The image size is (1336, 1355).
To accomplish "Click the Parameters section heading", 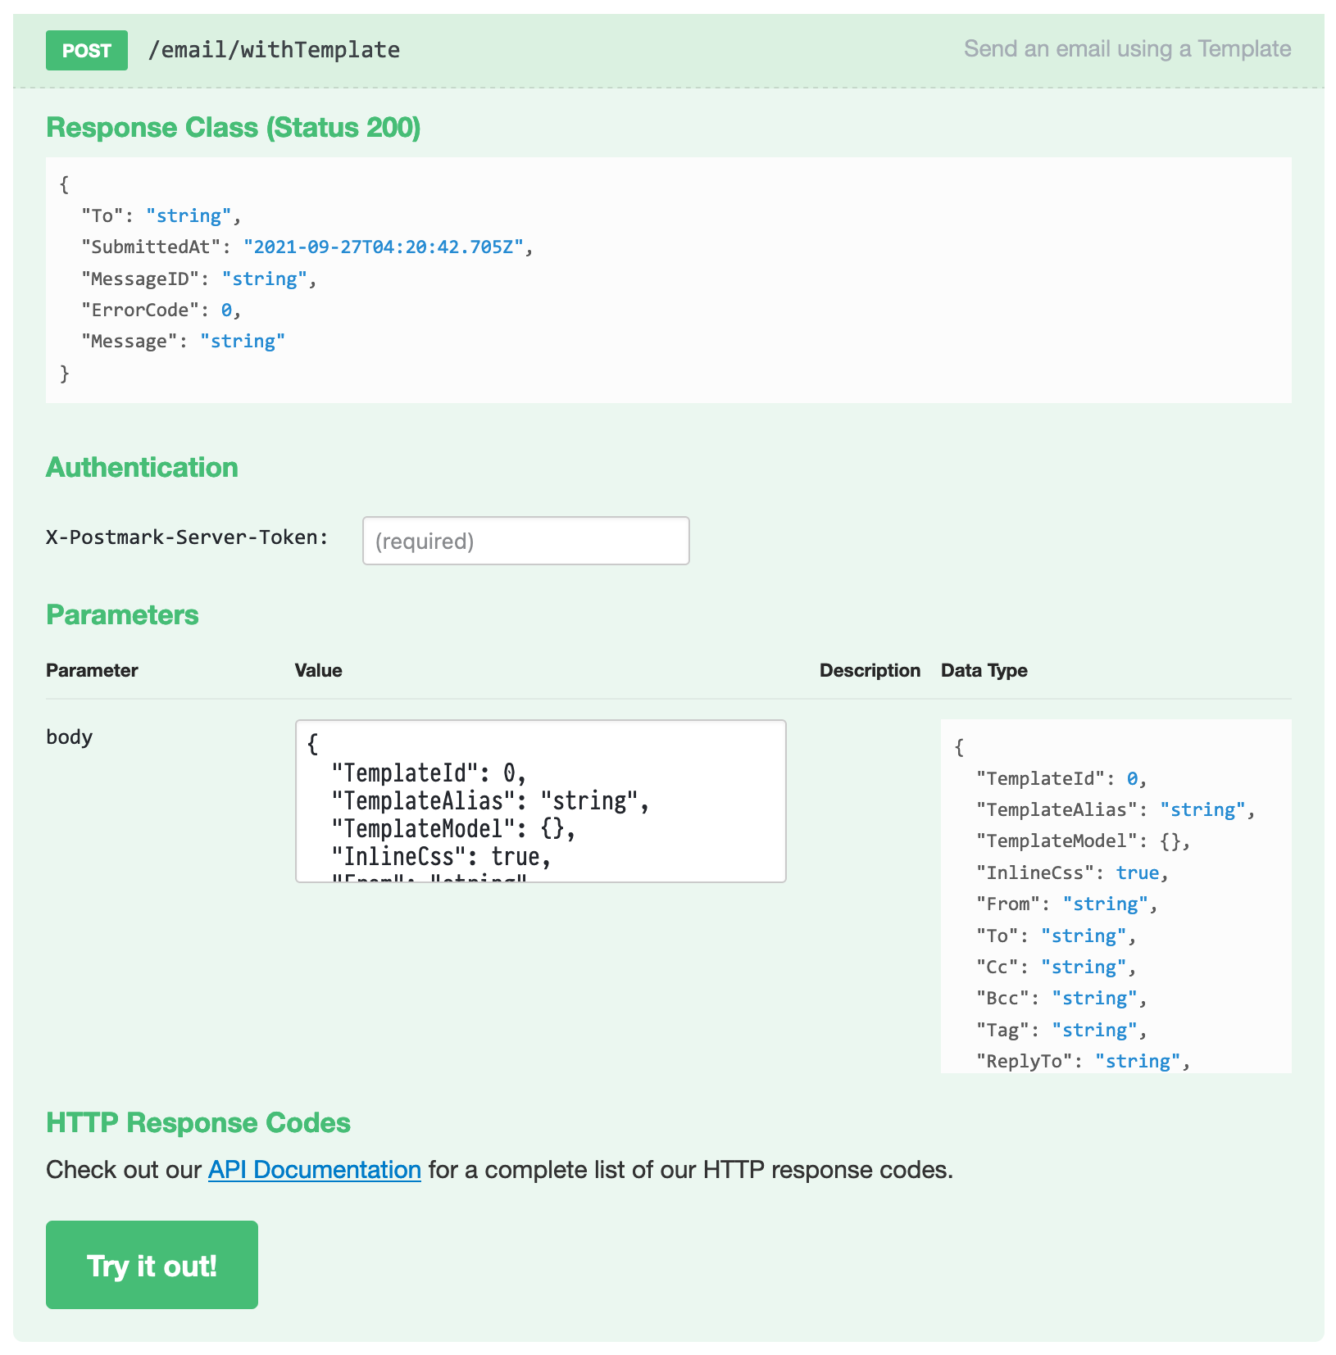I will coord(122,614).
